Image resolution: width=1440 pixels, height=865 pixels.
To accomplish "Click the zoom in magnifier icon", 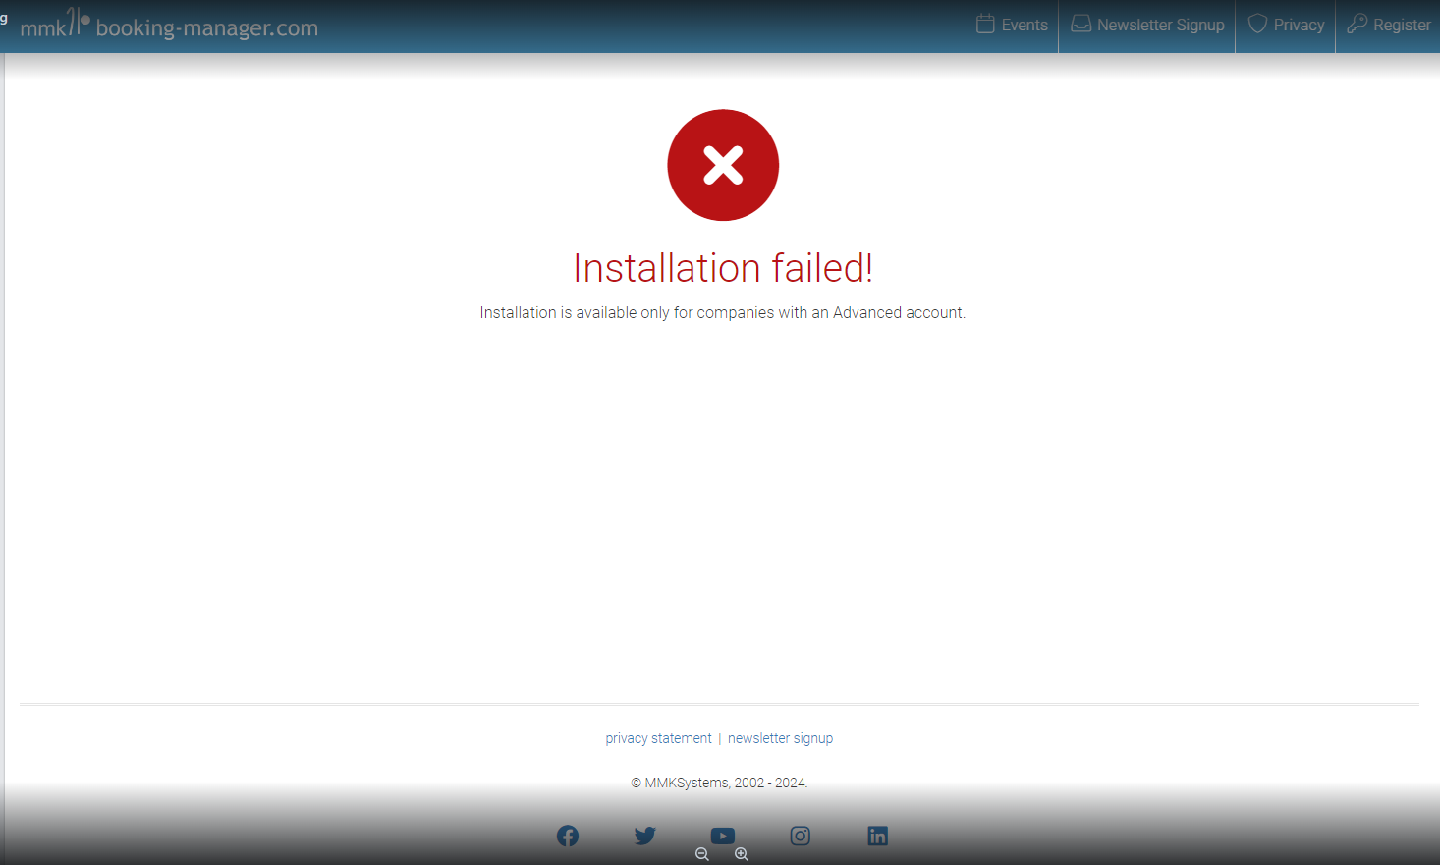I will [x=742, y=854].
